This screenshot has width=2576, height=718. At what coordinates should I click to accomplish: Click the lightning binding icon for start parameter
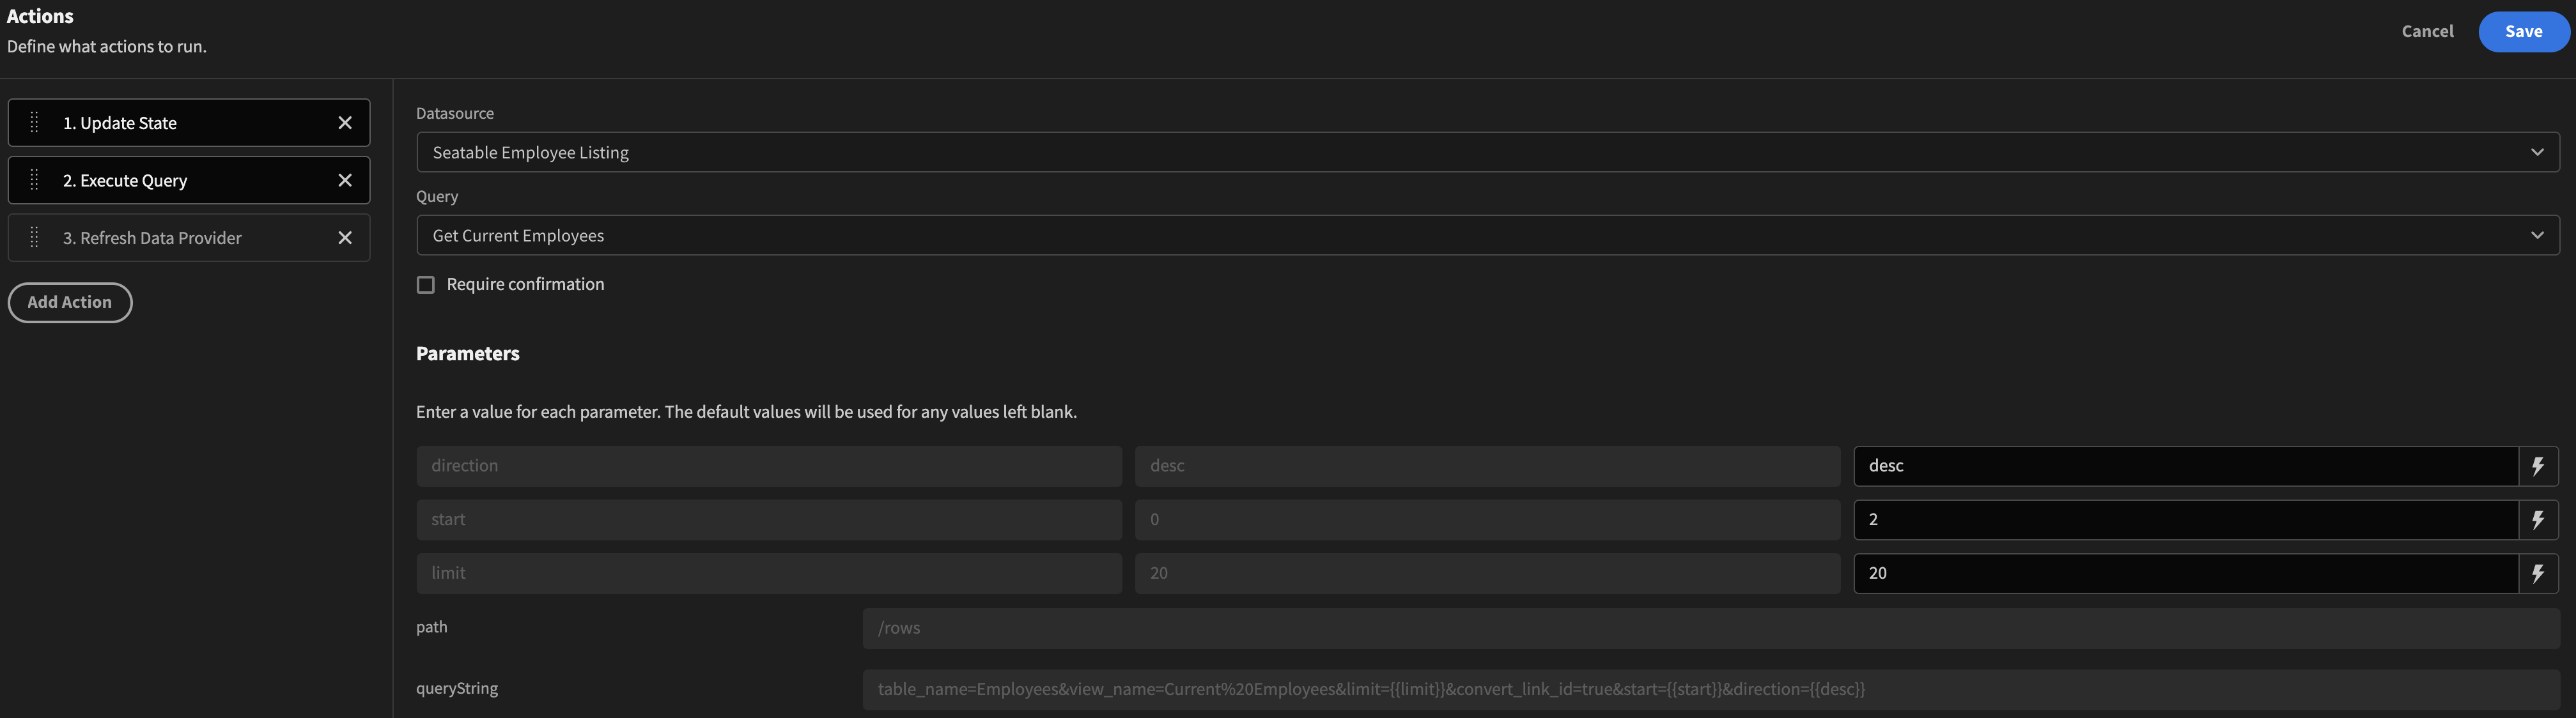pyautogui.click(x=2538, y=519)
